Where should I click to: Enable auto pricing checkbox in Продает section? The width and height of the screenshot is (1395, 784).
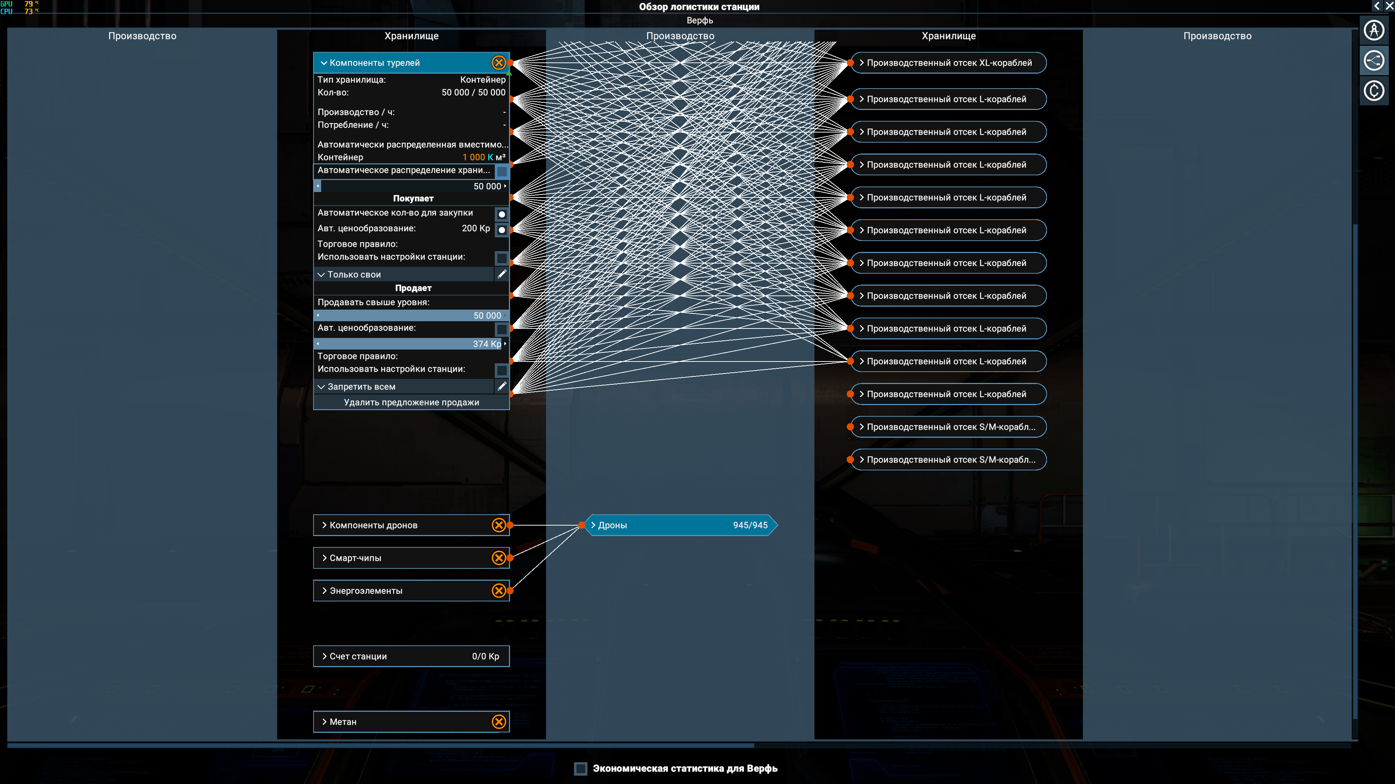[501, 328]
